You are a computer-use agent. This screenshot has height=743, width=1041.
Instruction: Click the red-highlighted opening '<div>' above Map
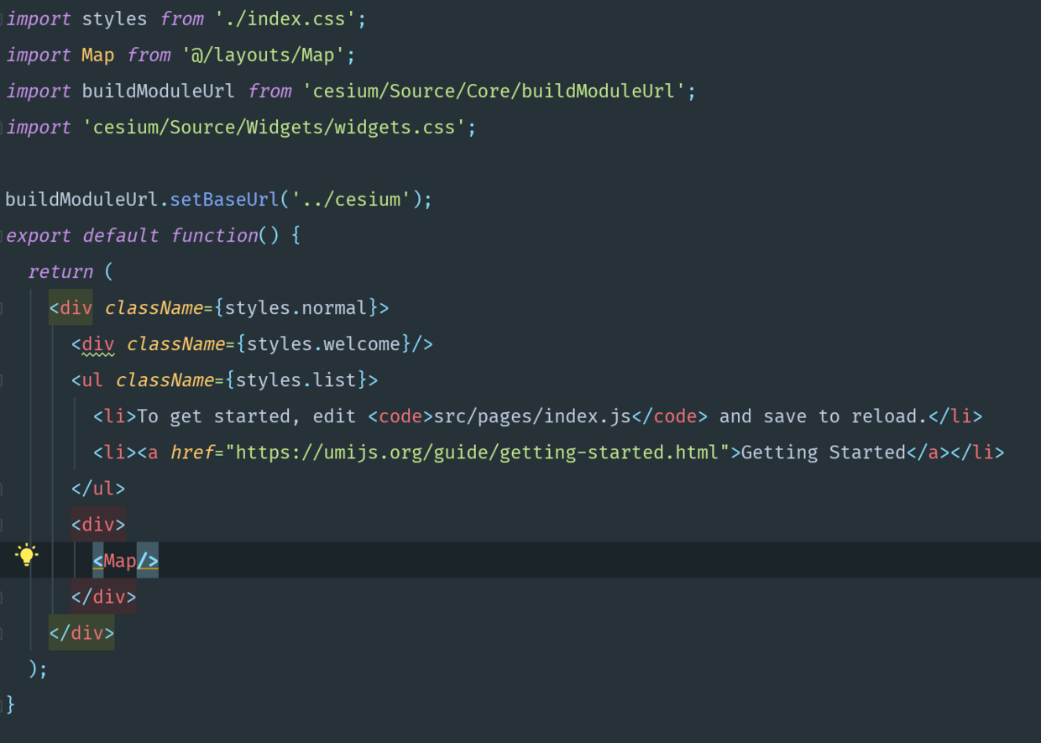click(x=98, y=525)
